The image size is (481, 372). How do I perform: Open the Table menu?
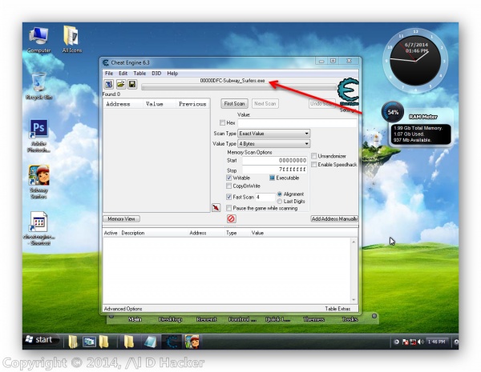[x=139, y=73]
